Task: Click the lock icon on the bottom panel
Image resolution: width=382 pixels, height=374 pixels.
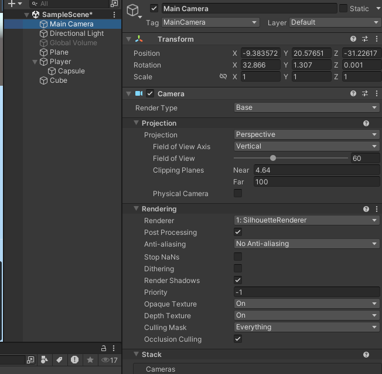Action: pyautogui.click(x=104, y=348)
